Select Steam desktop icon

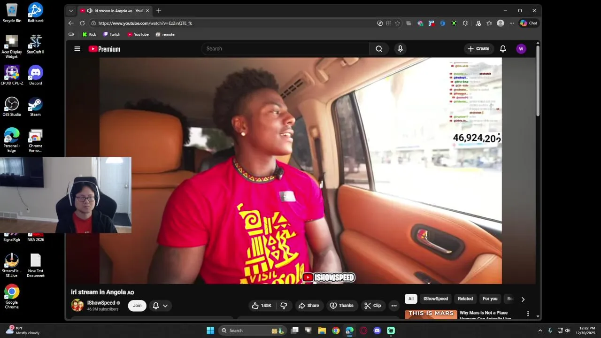click(x=35, y=107)
